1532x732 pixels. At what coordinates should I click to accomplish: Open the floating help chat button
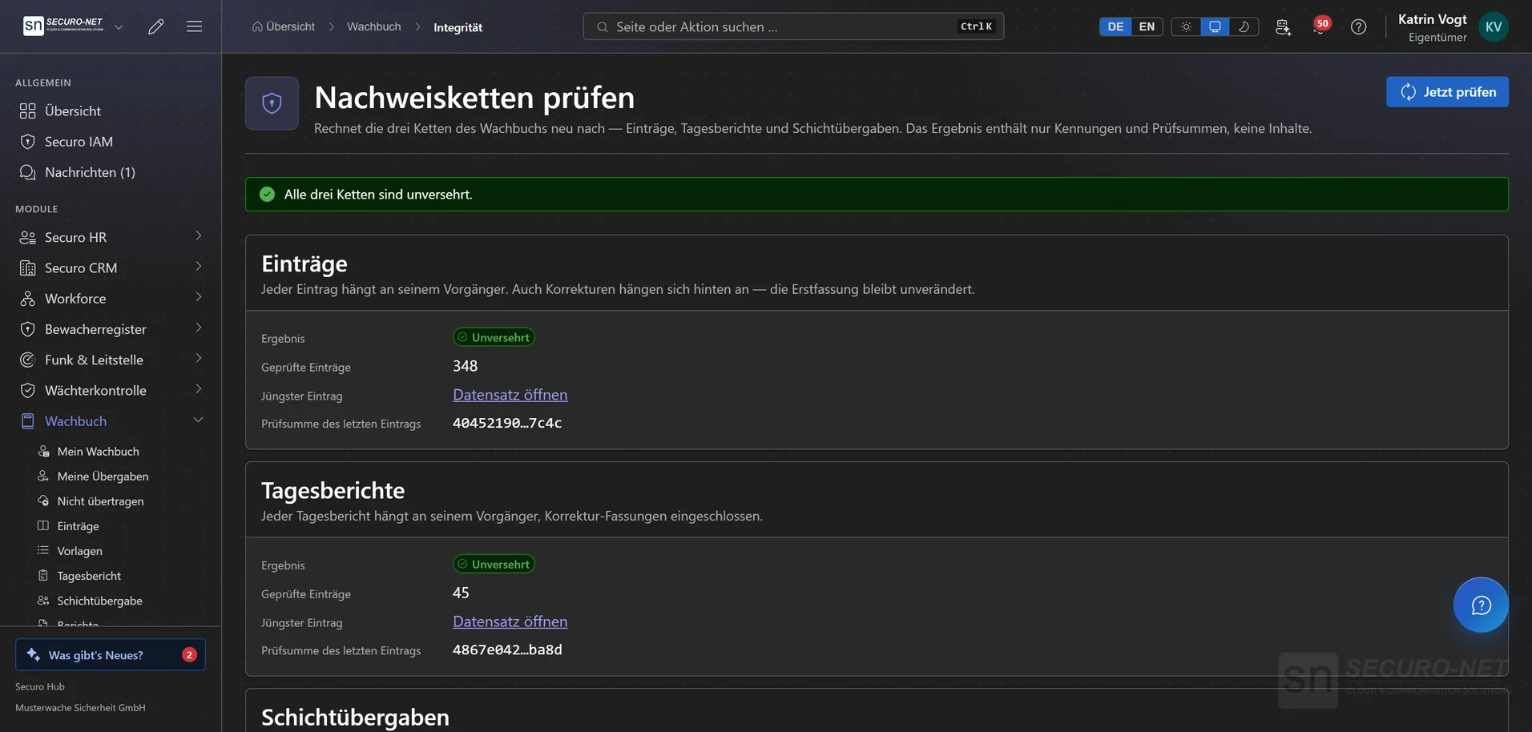[1481, 605]
